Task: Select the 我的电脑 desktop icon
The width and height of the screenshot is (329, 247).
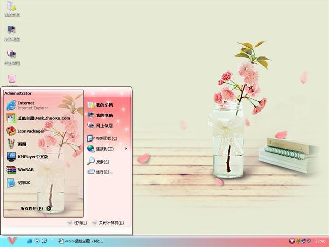Action: coord(12,33)
